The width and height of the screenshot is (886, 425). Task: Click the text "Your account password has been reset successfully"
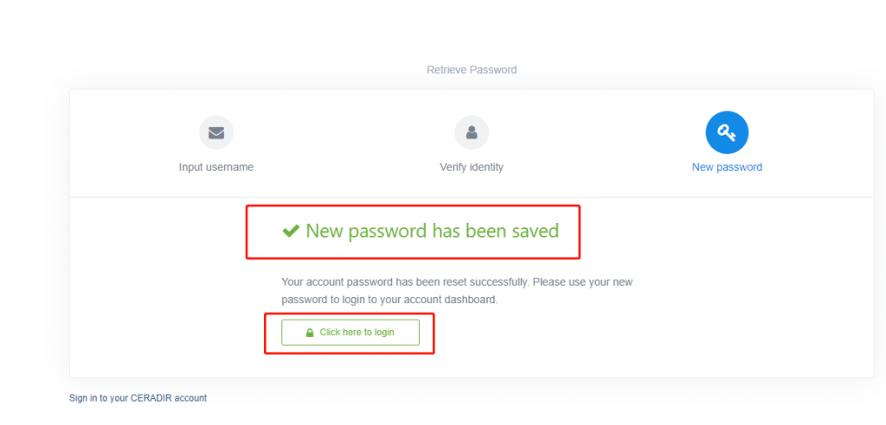[405, 282]
